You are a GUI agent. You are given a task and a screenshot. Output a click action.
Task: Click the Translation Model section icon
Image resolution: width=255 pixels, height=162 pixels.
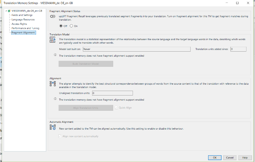coord(53,40)
